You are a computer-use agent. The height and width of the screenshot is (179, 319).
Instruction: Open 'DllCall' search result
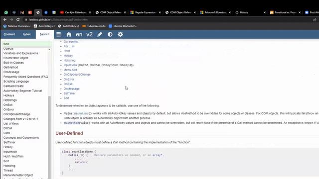point(8,128)
